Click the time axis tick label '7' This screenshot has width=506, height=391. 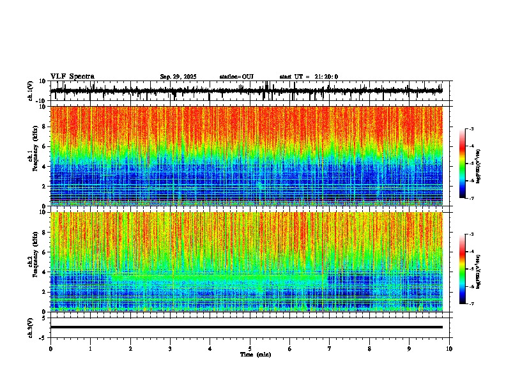pos(330,349)
